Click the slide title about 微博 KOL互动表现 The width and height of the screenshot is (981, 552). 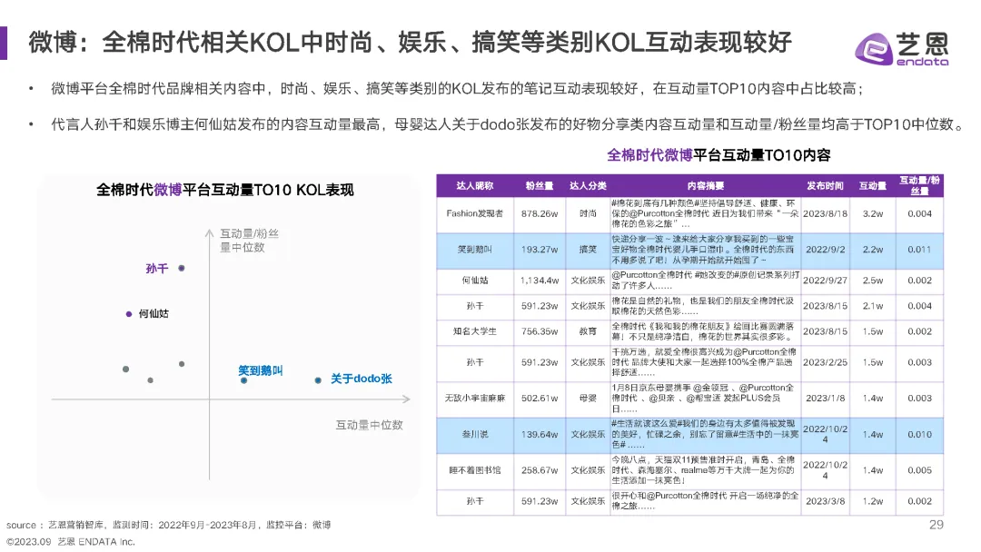coord(410,43)
